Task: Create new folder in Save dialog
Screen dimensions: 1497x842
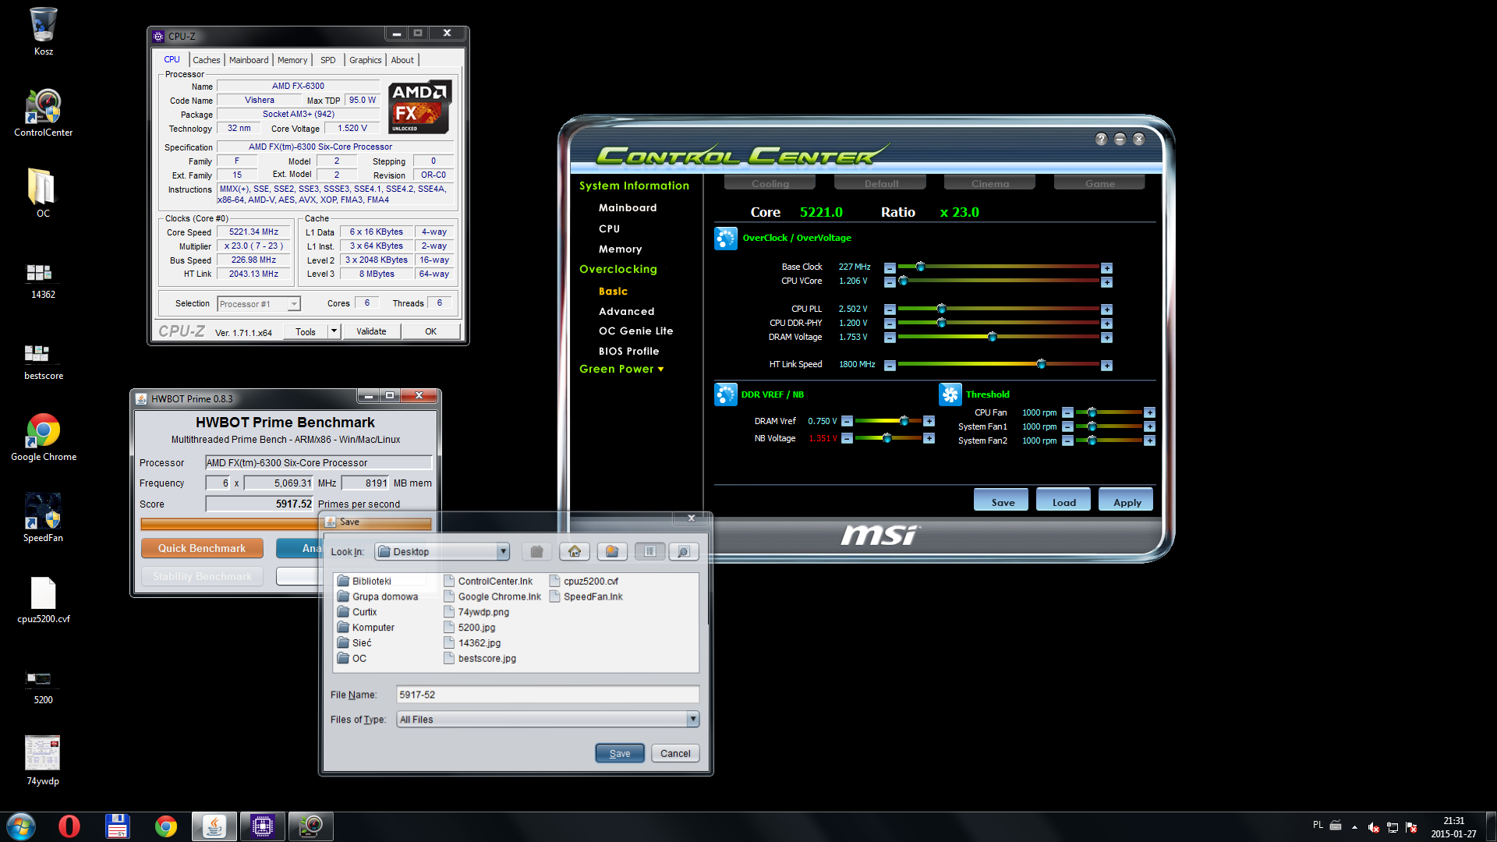Action: click(612, 551)
